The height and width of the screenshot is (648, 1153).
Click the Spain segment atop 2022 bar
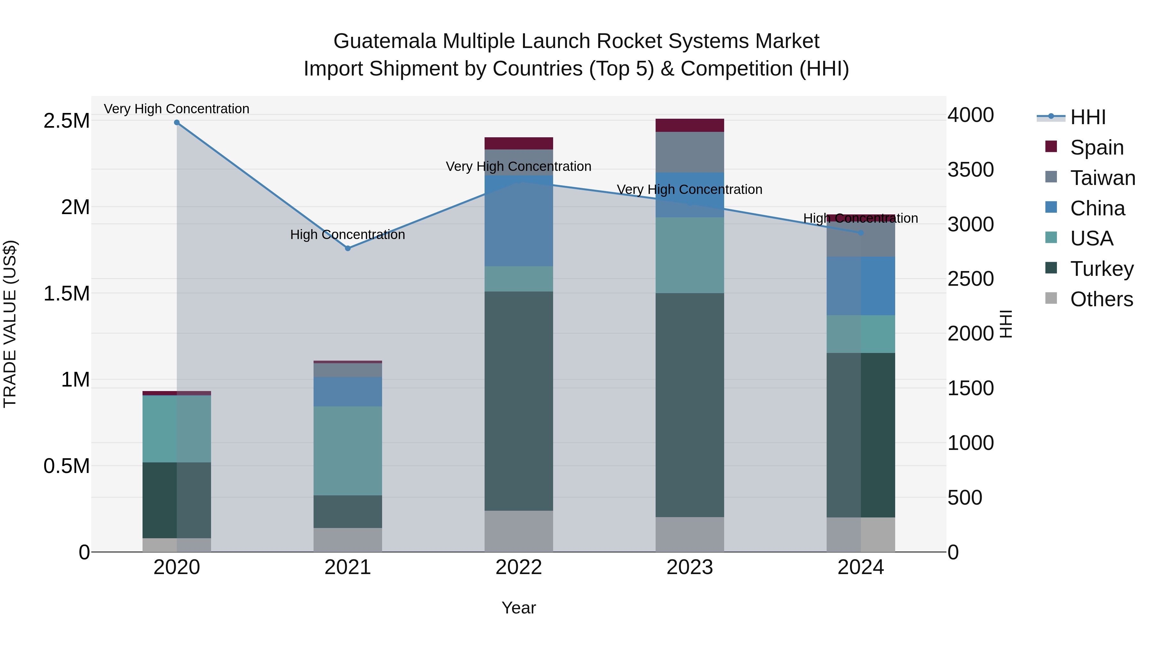pyautogui.click(x=519, y=144)
